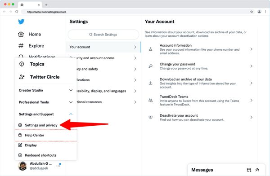Open Security and account access settings
The image size is (270, 176).
(x=103, y=58)
